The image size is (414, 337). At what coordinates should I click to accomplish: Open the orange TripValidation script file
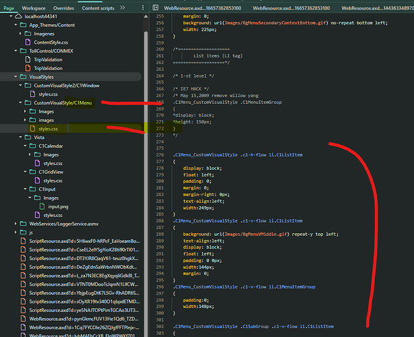pos(48,68)
